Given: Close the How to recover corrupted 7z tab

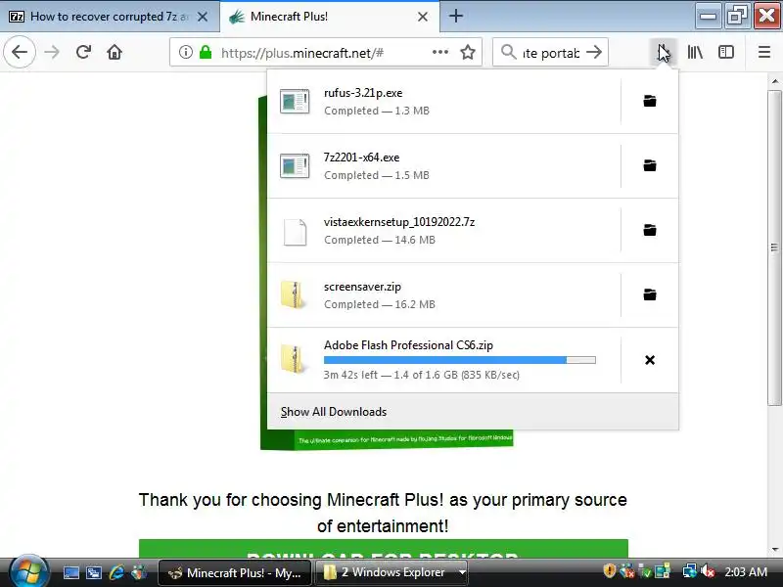Looking at the screenshot, I should [203, 17].
